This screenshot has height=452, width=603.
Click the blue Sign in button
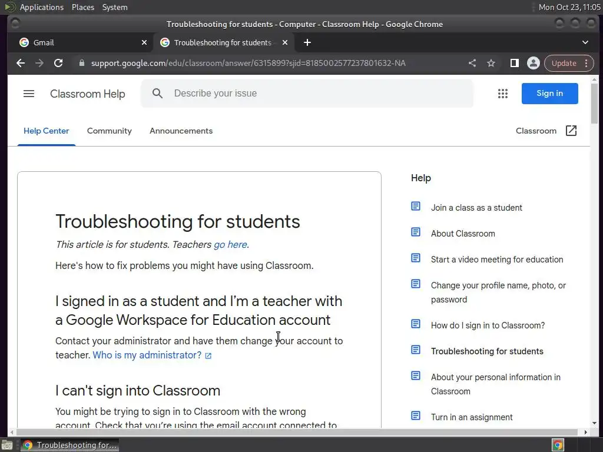pos(549,94)
